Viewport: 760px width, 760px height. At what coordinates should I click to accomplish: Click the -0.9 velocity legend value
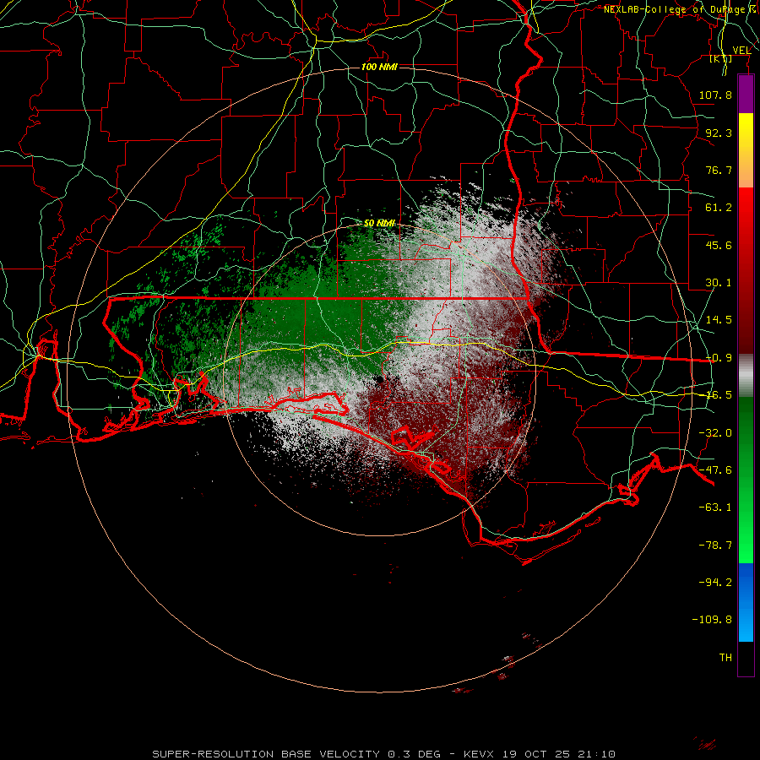click(x=719, y=358)
